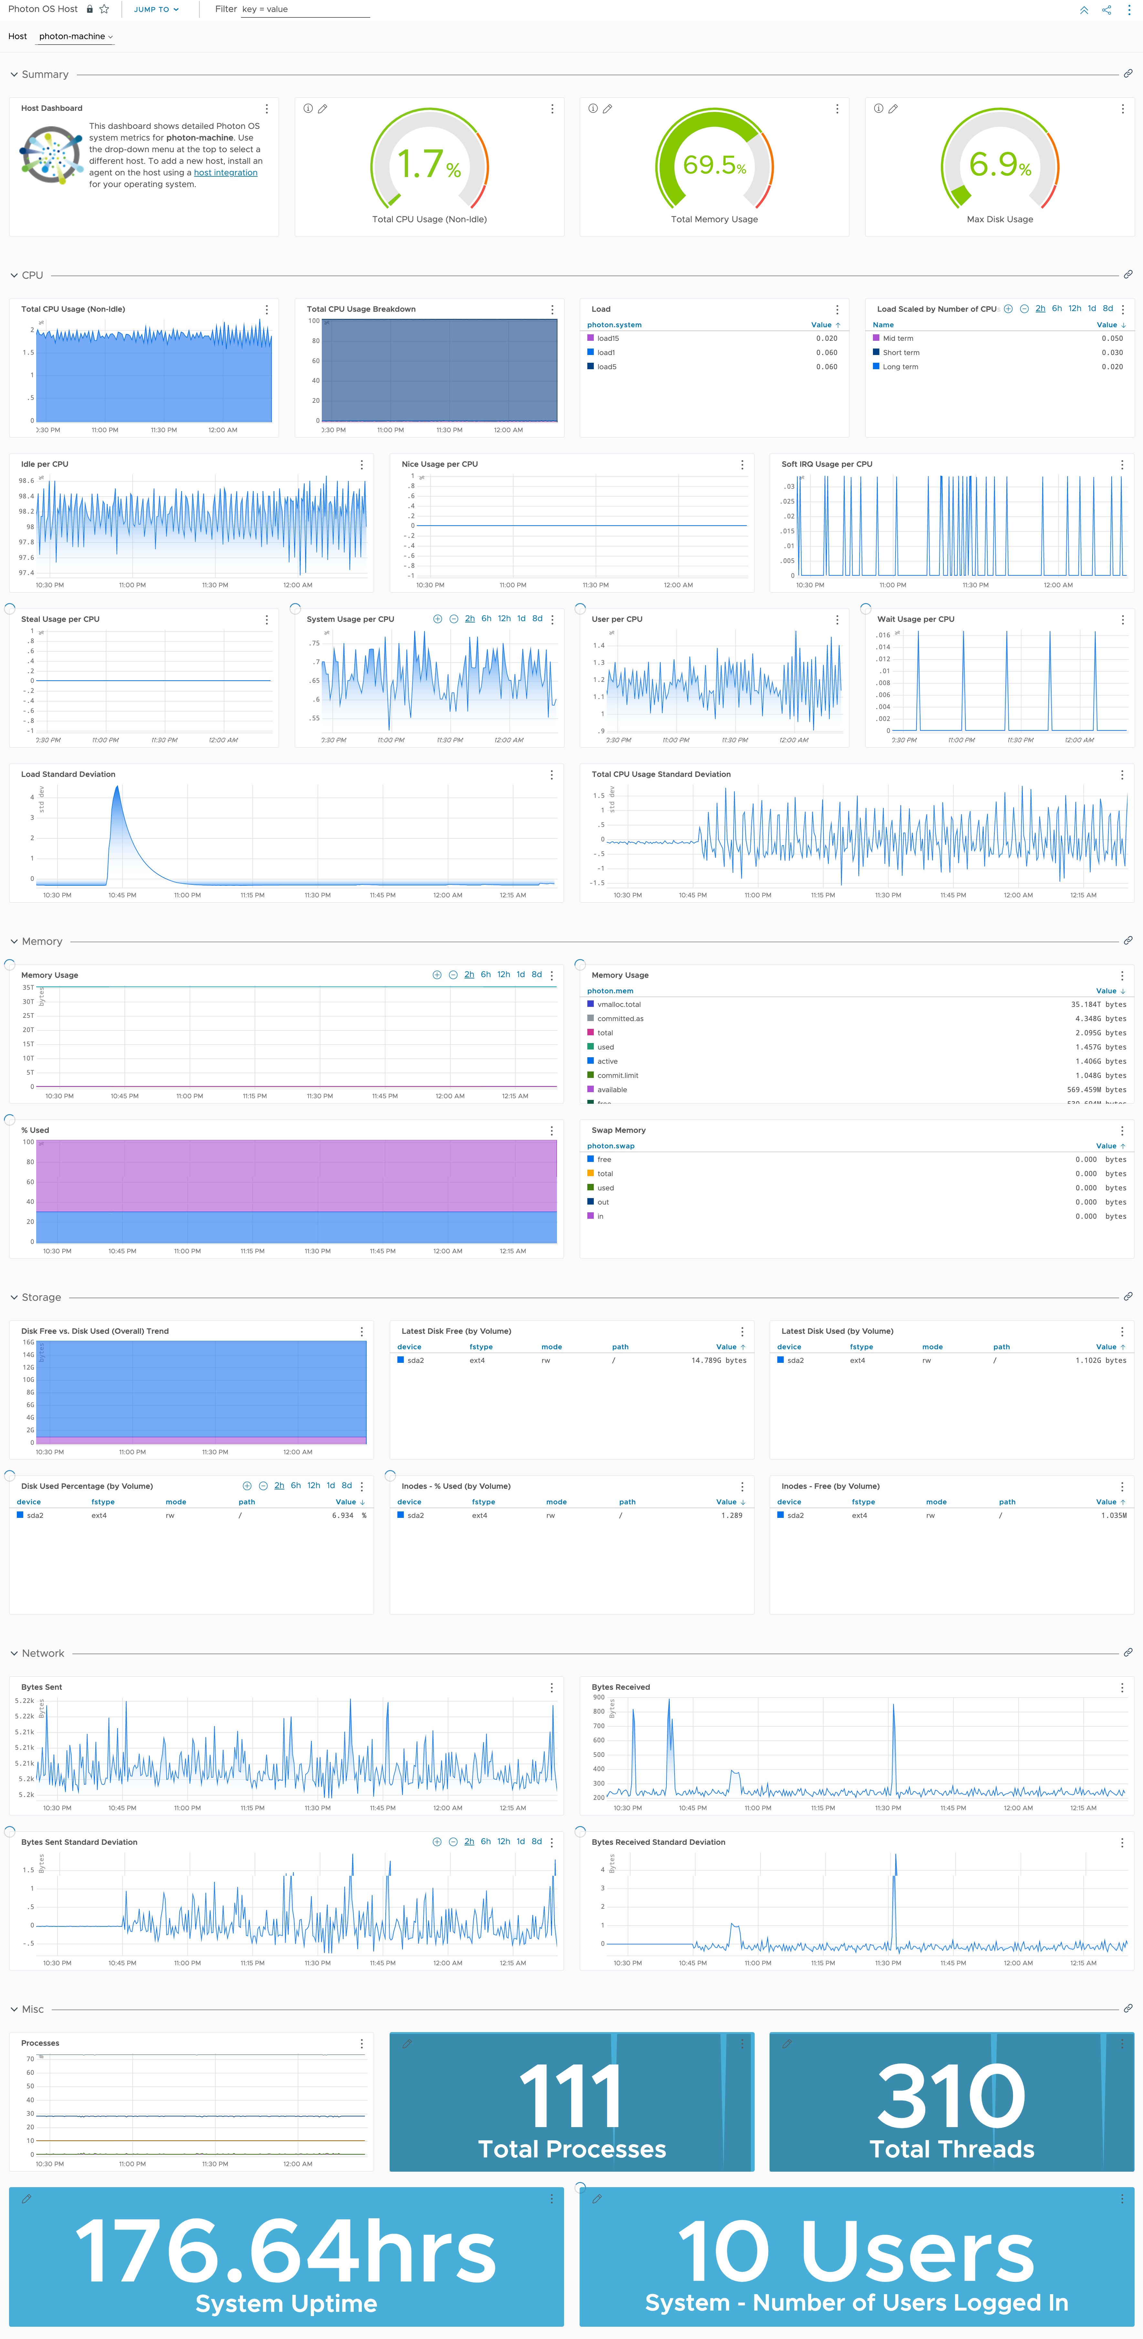Select 12h range on System Usage per CPU
The width and height of the screenshot is (1143, 2339).
coord(504,618)
